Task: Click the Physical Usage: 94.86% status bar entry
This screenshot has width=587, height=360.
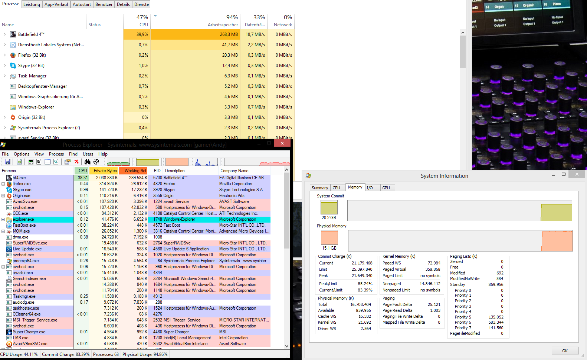Action: [x=145, y=354]
